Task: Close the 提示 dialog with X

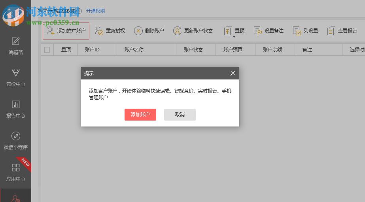Action: click(x=233, y=73)
